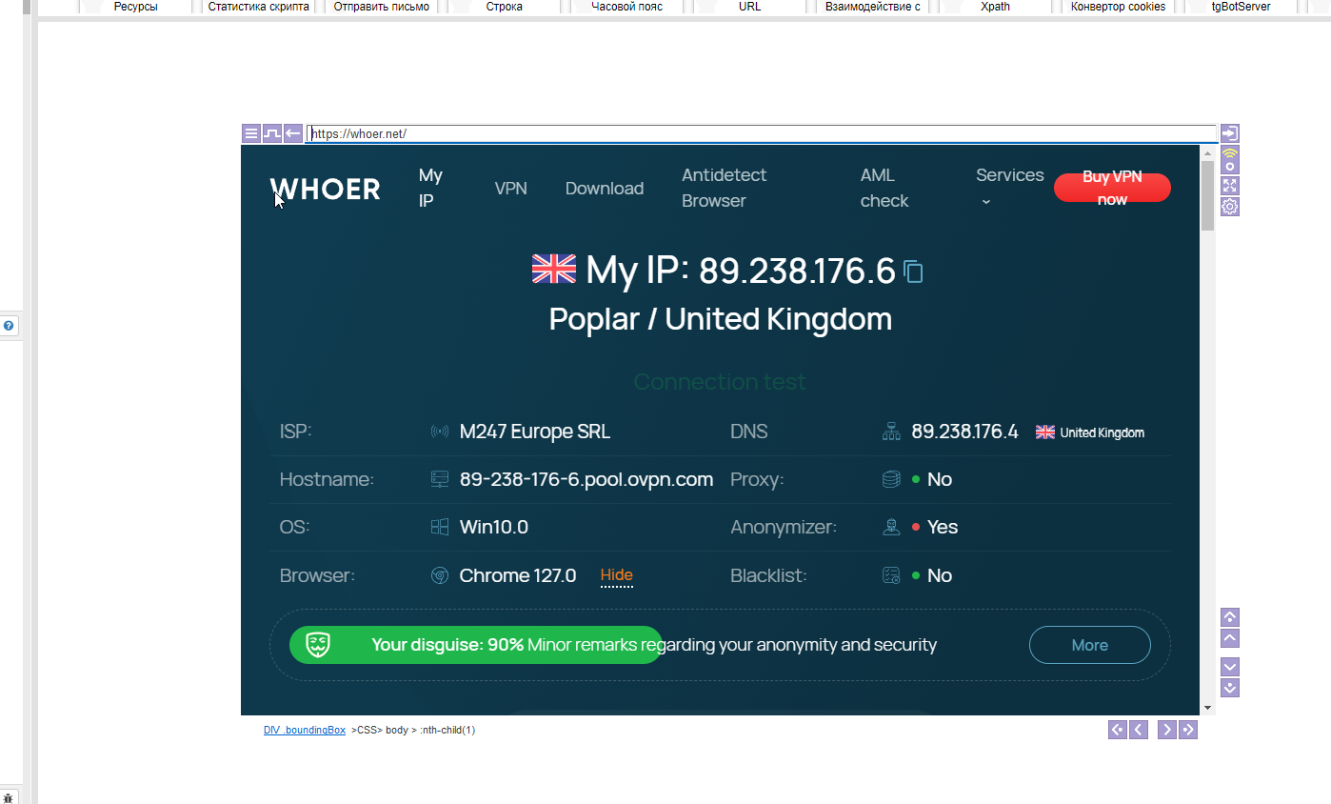
Task: Click the More button in disguise panel
Action: pos(1089,645)
